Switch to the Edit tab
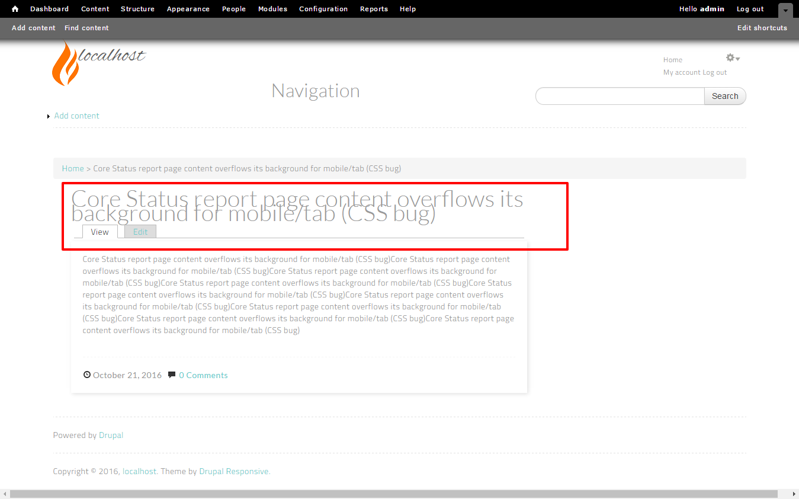The image size is (799, 499). [x=140, y=232]
